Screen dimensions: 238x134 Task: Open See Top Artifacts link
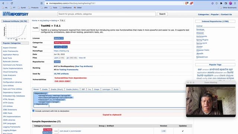84,66
